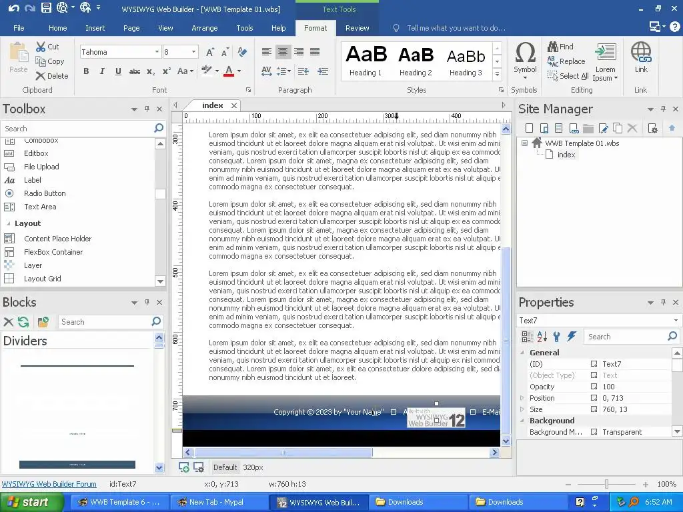683x512 pixels.
Task: Click the Bold formatting button
Action: (86, 71)
